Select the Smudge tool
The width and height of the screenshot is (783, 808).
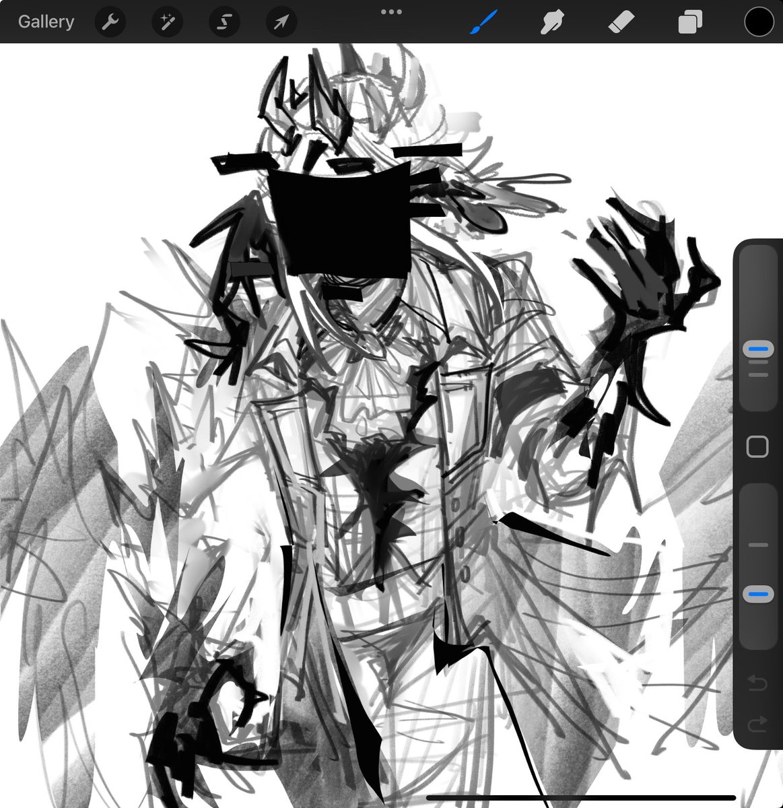tap(552, 22)
